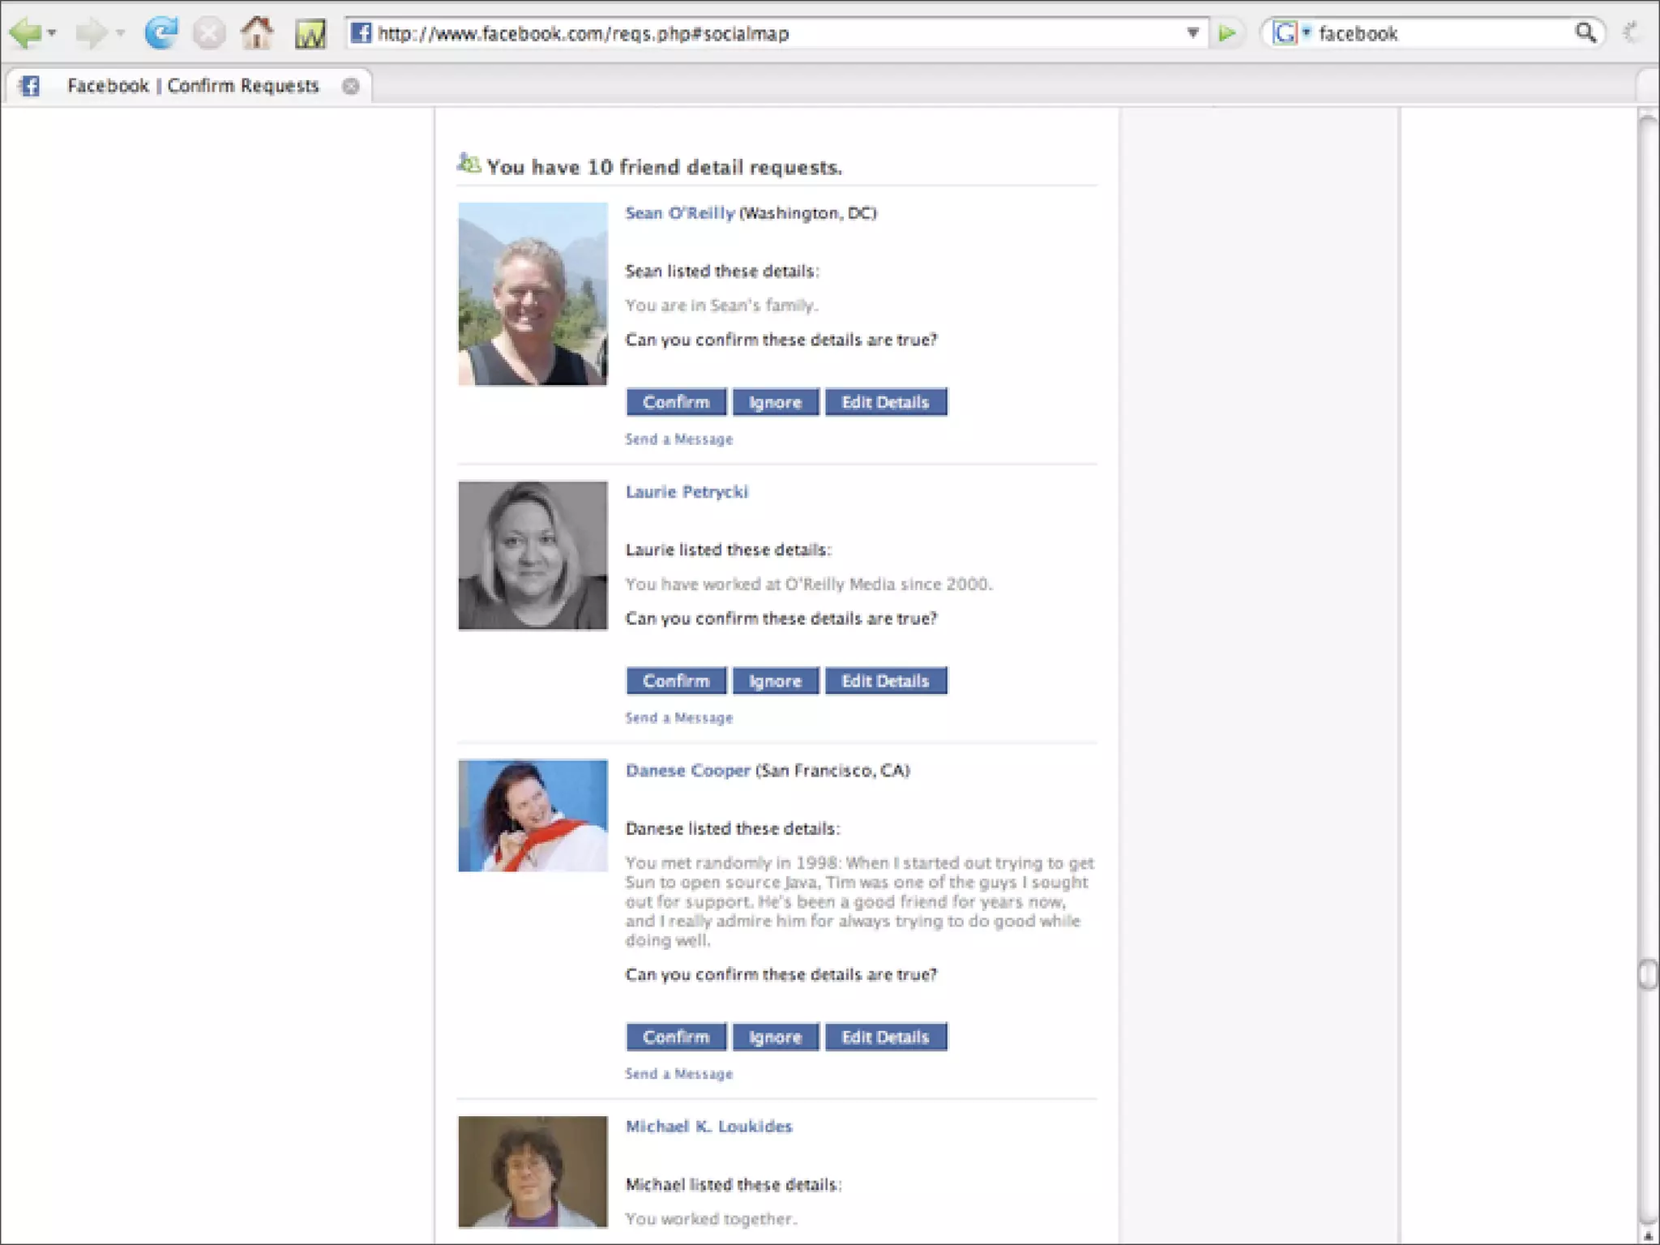Click the magnifying glass search icon
Screen dimensions: 1660x1245
coord(1585,33)
